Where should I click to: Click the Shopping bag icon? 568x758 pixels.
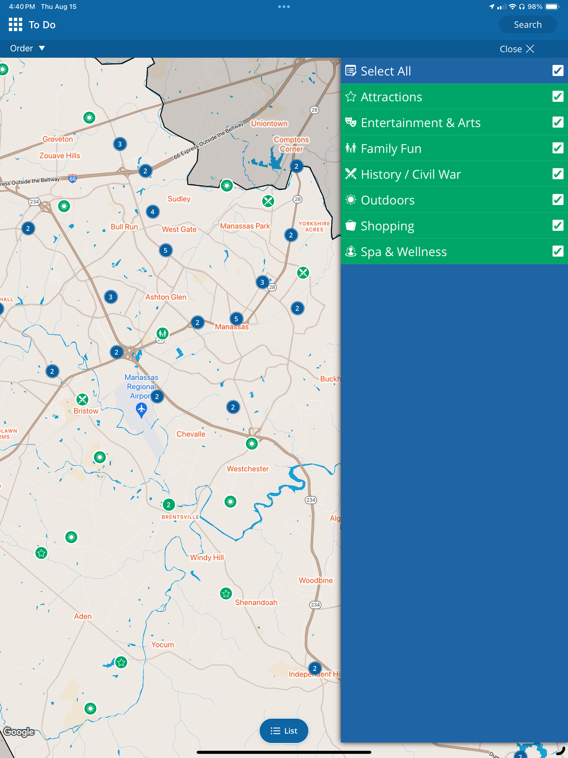point(351,226)
